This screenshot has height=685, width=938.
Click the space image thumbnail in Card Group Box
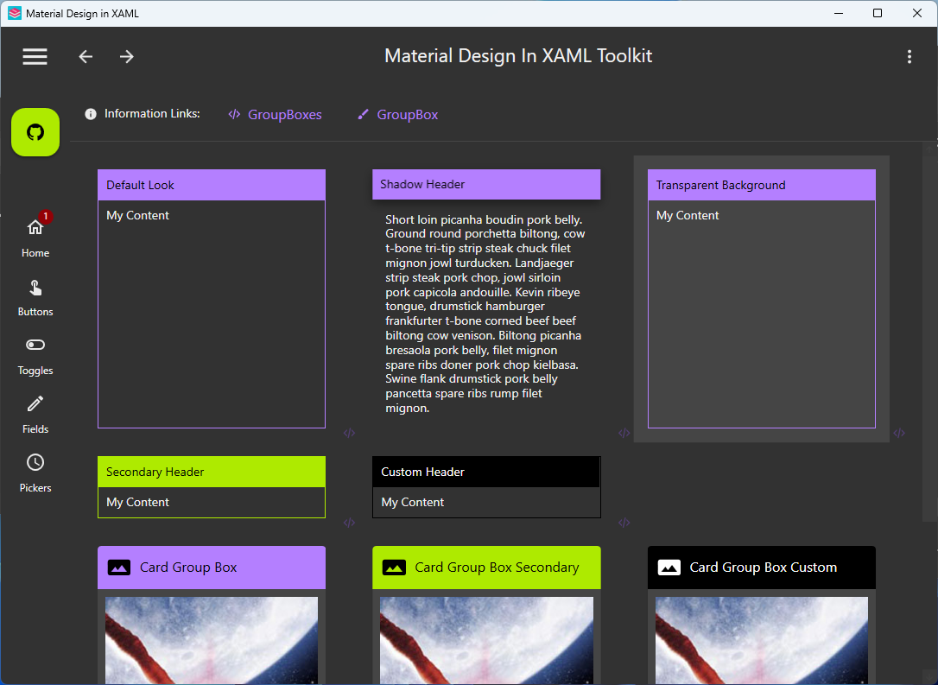point(211,640)
